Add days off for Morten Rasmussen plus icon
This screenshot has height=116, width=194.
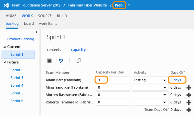[189, 95]
